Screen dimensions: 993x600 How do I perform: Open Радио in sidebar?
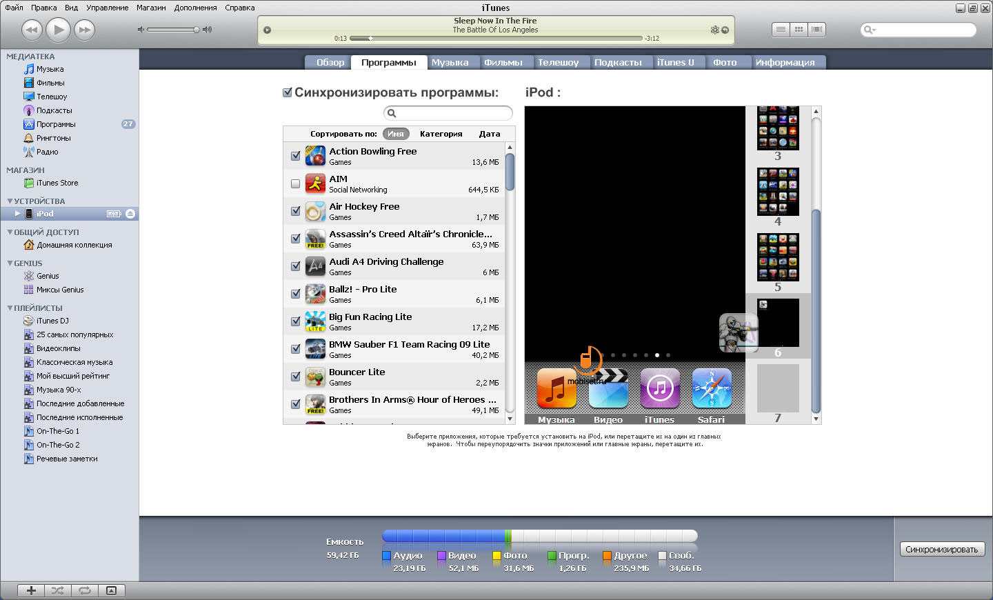[x=47, y=152]
